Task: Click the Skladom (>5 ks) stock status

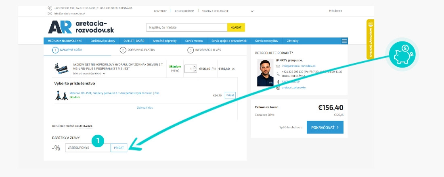Action: tap(175, 69)
